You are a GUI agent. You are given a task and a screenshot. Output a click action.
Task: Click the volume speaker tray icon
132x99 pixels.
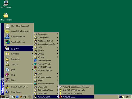tap(123, 97)
